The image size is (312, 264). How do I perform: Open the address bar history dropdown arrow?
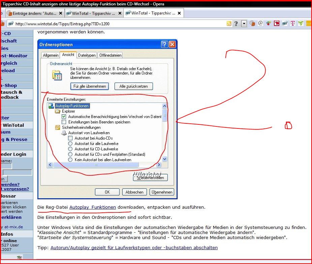[244, 24]
